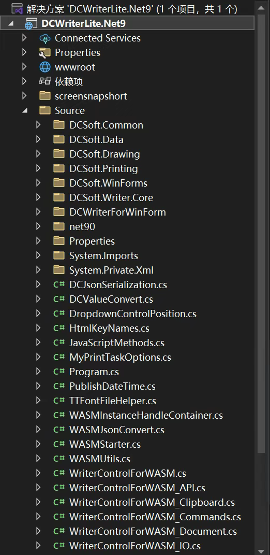
Task: Click the folder icon of DCSoft.Data
Action: pyautogui.click(x=59, y=139)
